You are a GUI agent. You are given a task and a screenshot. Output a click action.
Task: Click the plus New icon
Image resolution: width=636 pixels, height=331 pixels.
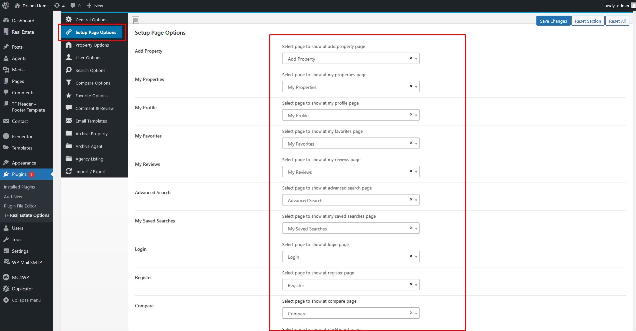tap(89, 6)
